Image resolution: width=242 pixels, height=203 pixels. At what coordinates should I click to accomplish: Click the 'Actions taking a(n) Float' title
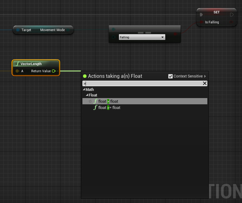(x=115, y=76)
